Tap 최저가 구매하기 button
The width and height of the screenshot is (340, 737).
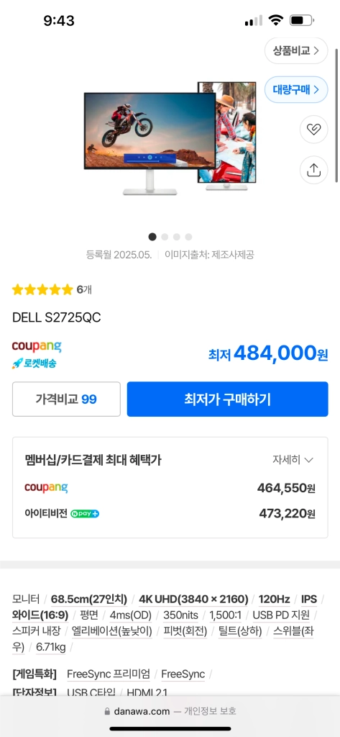[x=227, y=399]
